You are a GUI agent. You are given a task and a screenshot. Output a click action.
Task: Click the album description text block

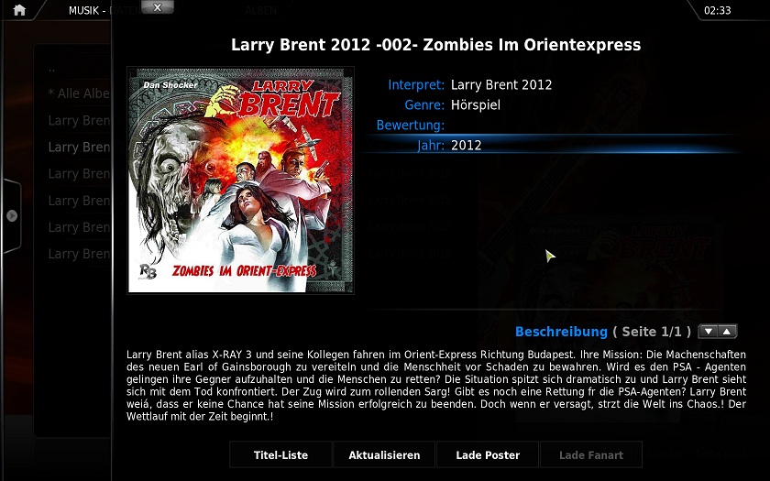click(436, 386)
